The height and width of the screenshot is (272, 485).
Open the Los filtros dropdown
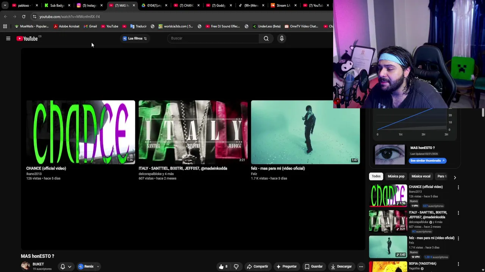tap(135, 39)
